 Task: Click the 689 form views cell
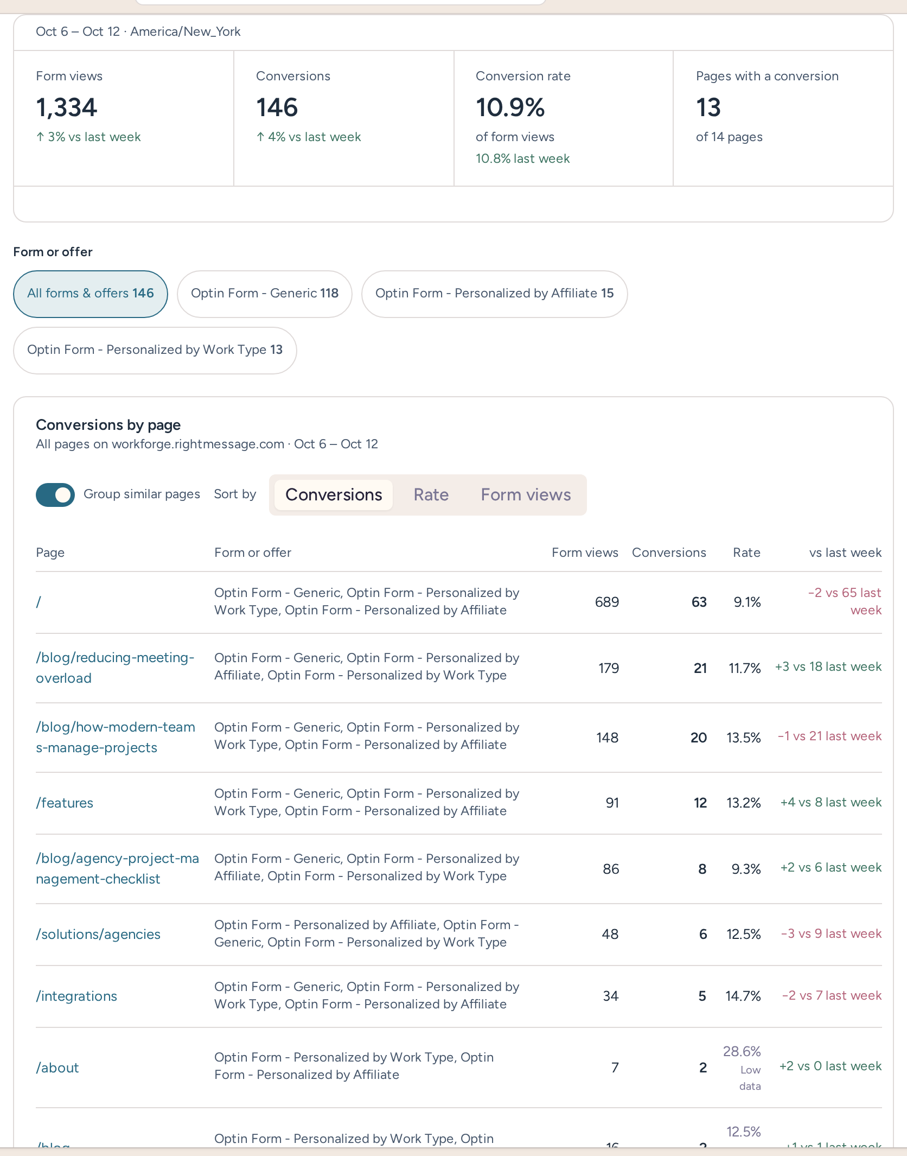(607, 602)
